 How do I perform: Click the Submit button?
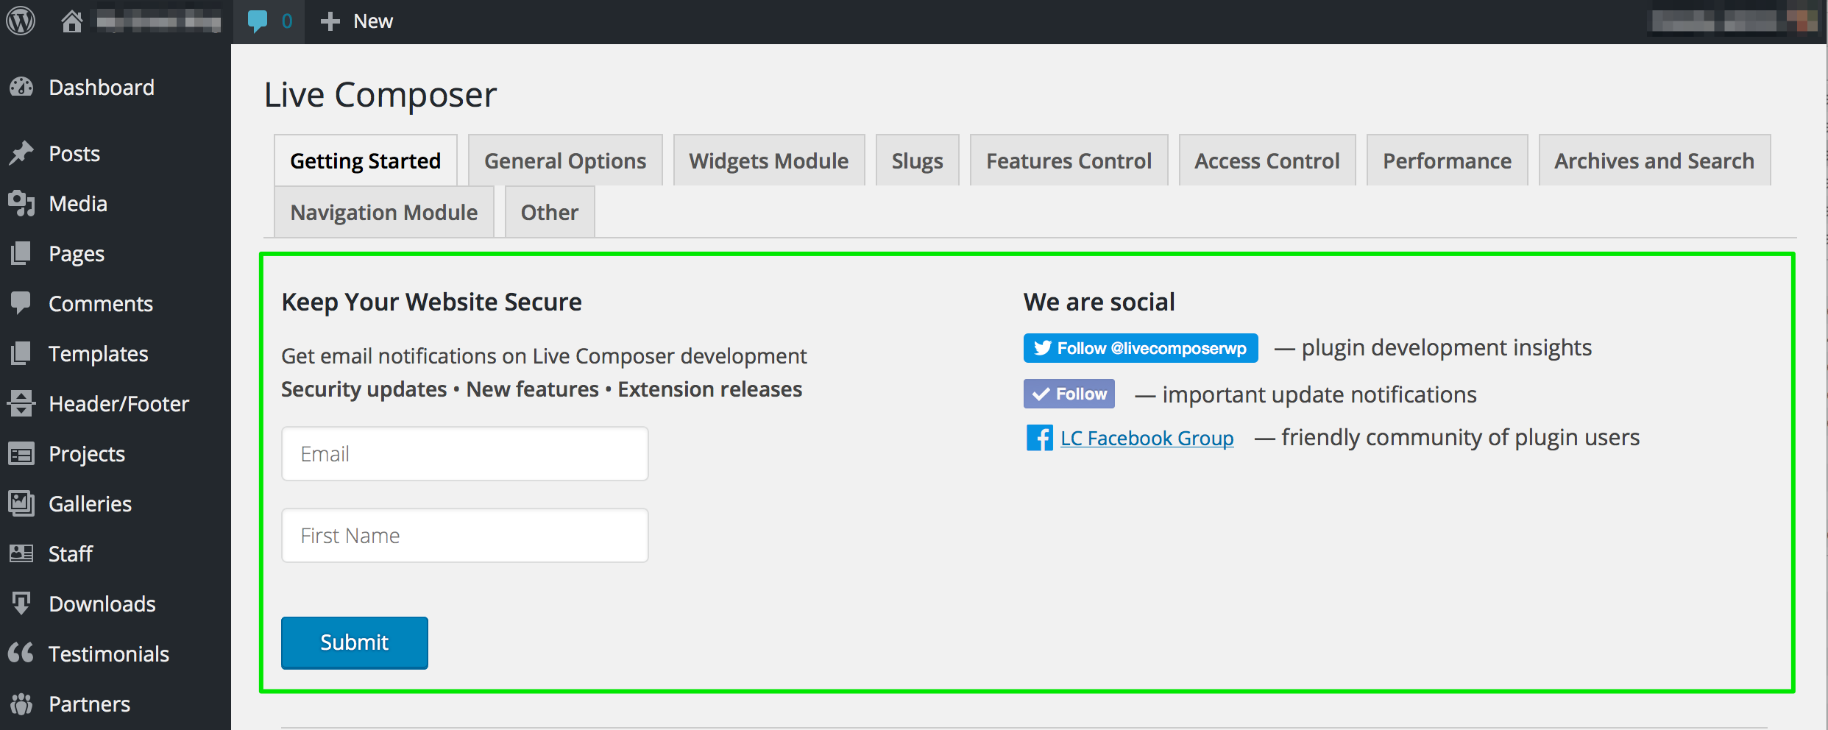(x=355, y=642)
